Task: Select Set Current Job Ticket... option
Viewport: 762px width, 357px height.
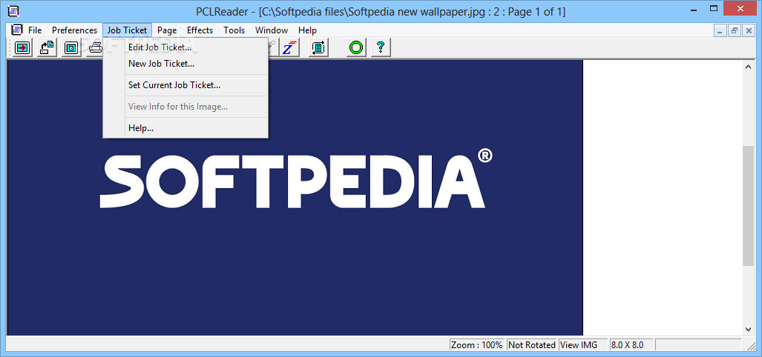Action: tap(185, 85)
